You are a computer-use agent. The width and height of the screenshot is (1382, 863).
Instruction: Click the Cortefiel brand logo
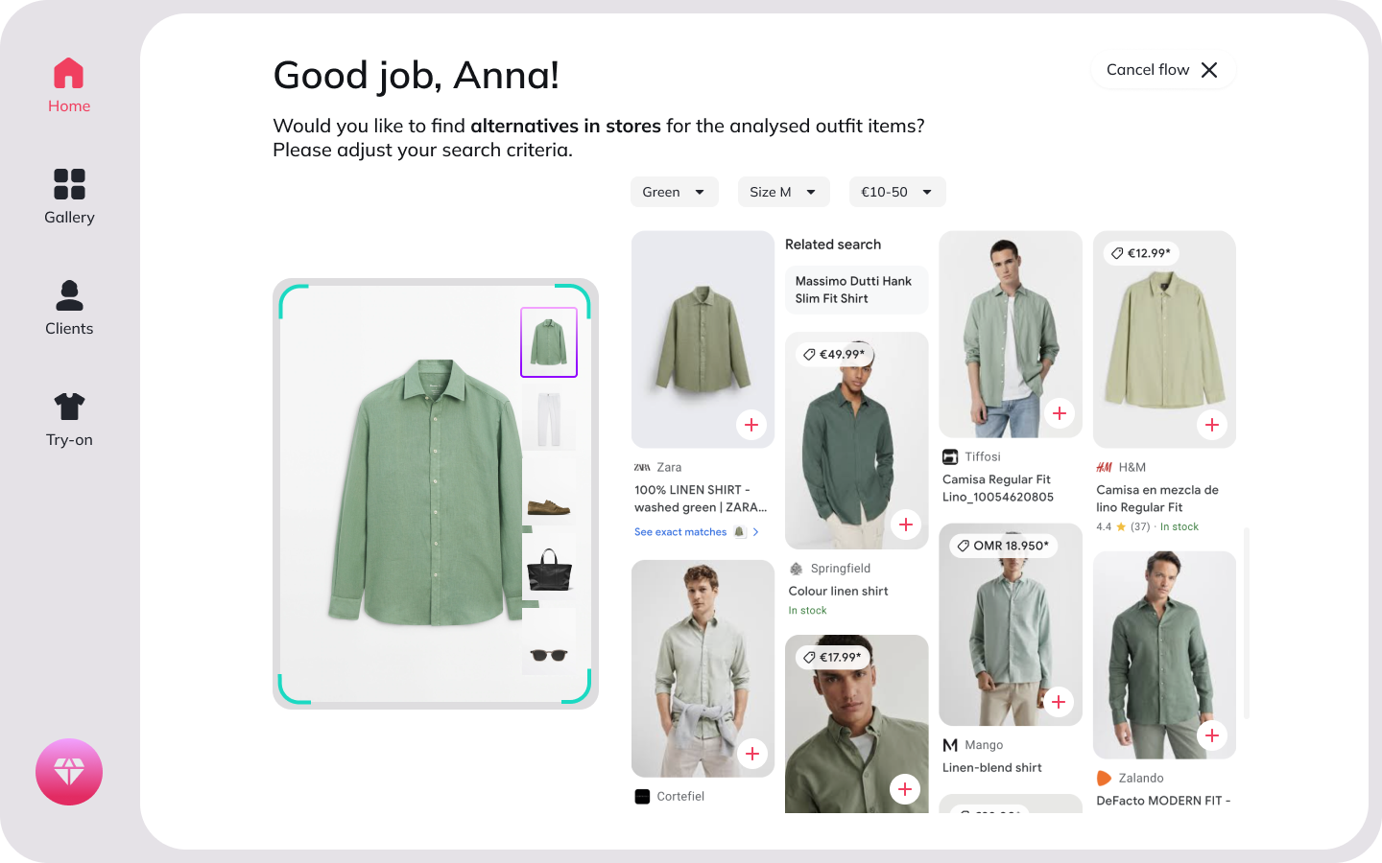pyautogui.click(x=643, y=797)
